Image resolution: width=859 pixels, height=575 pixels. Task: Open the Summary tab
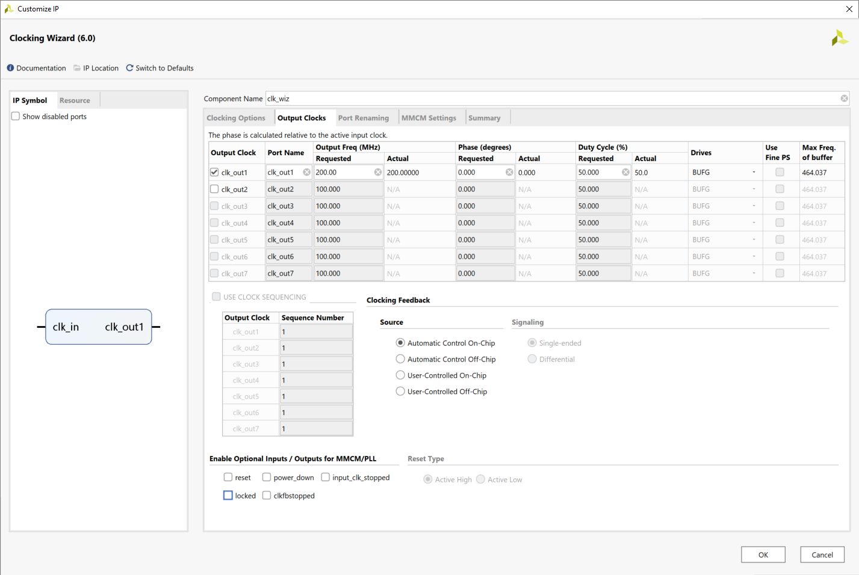pos(485,118)
